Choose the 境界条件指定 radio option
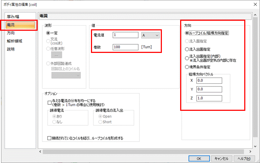The height and width of the screenshot is (163, 260). point(187,66)
